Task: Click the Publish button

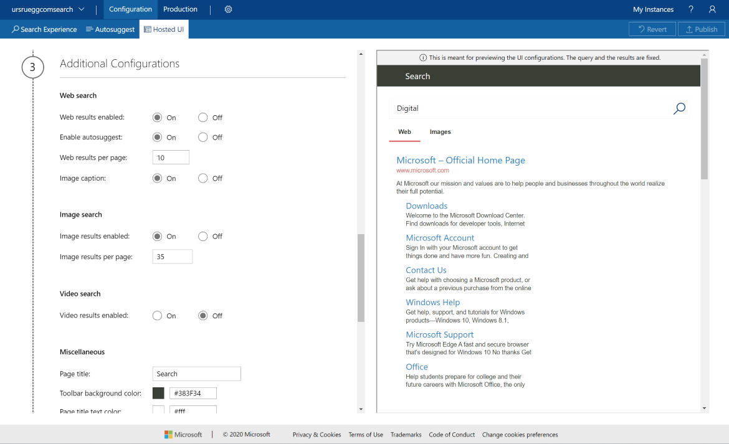Action: [701, 29]
